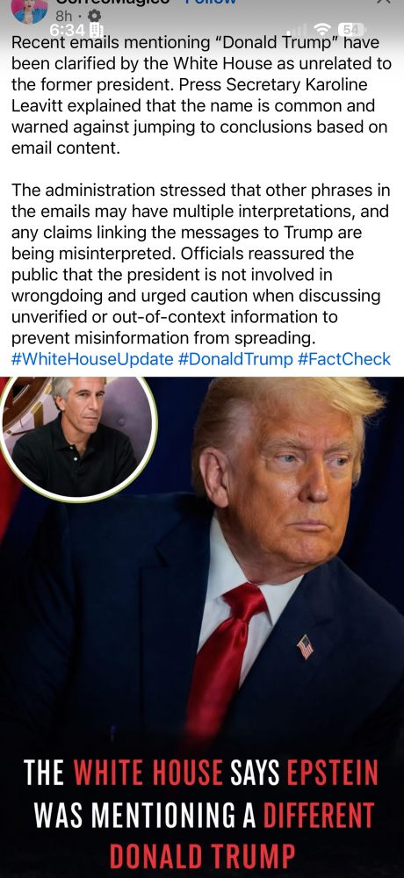This screenshot has height=878, width=404.
Task: Tap the 6:34 status bar clock
Action: tap(68, 30)
